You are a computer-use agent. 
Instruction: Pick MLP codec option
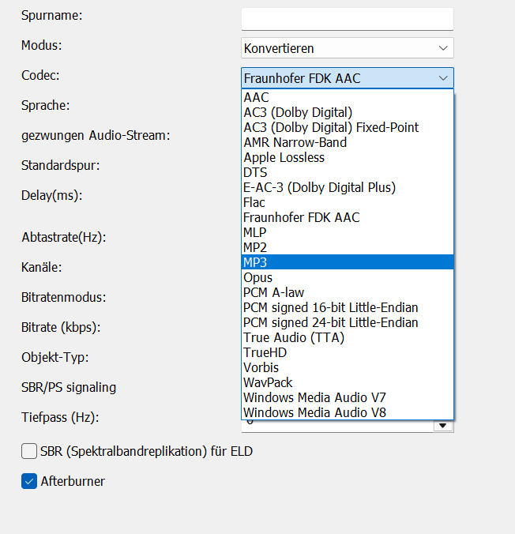click(x=347, y=232)
